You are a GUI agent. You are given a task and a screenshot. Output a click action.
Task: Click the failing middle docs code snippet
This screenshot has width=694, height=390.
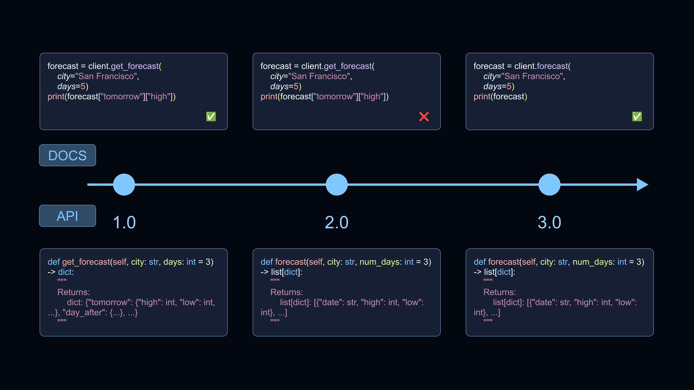(347, 91)
